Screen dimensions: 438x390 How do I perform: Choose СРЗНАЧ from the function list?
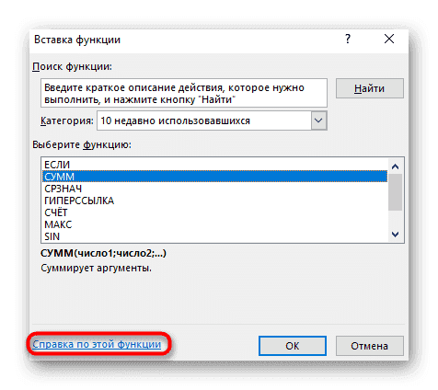click(214, 189)
